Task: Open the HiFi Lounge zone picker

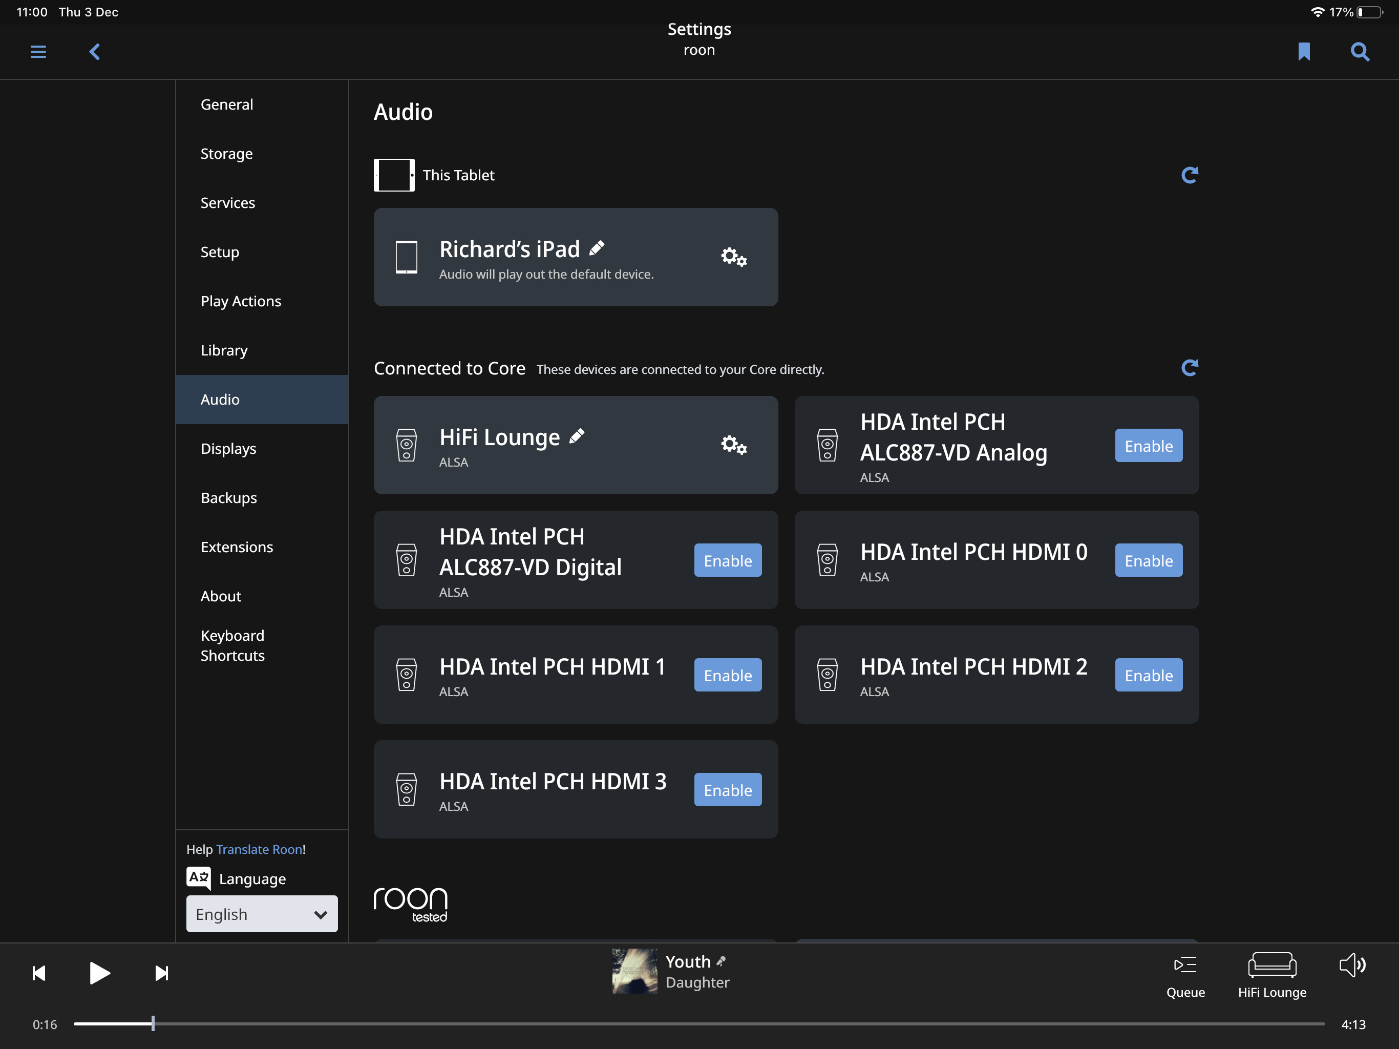Action: [x=1272, y=977]
